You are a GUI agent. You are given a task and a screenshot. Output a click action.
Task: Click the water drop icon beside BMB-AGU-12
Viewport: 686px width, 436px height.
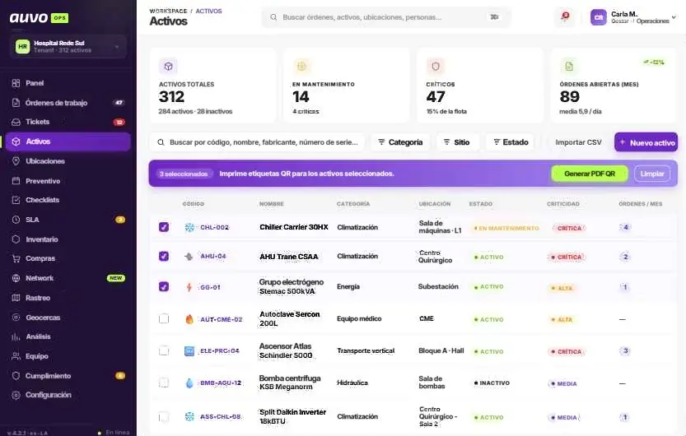(189, 383)
